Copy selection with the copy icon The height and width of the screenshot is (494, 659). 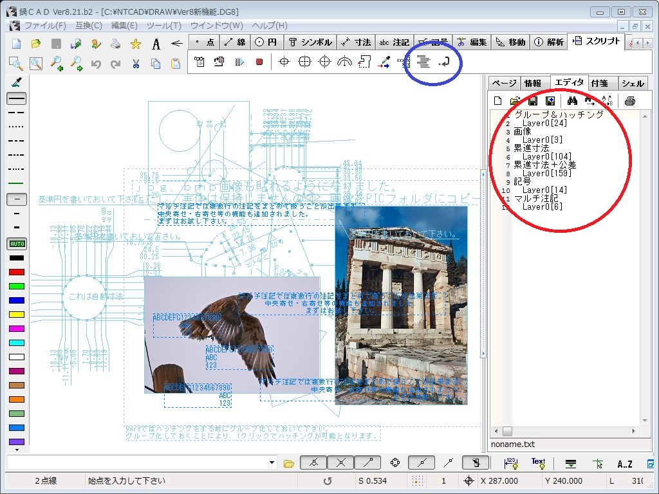coord(156,64)
